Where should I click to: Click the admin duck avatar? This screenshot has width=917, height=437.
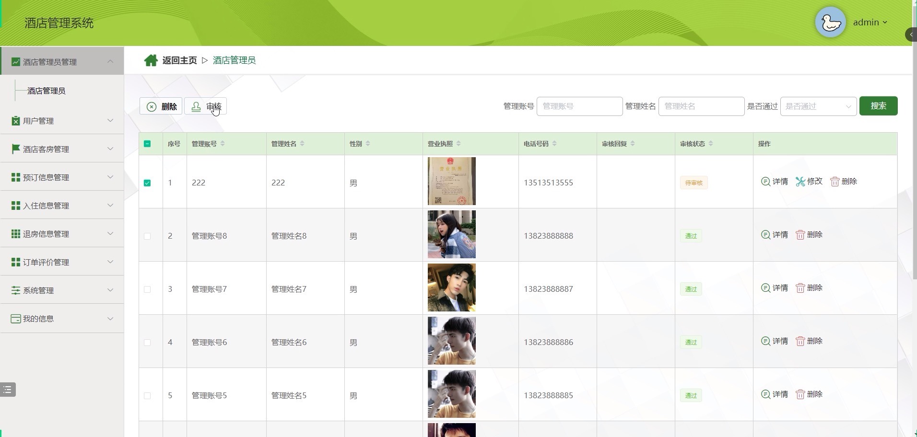(830, 23)
